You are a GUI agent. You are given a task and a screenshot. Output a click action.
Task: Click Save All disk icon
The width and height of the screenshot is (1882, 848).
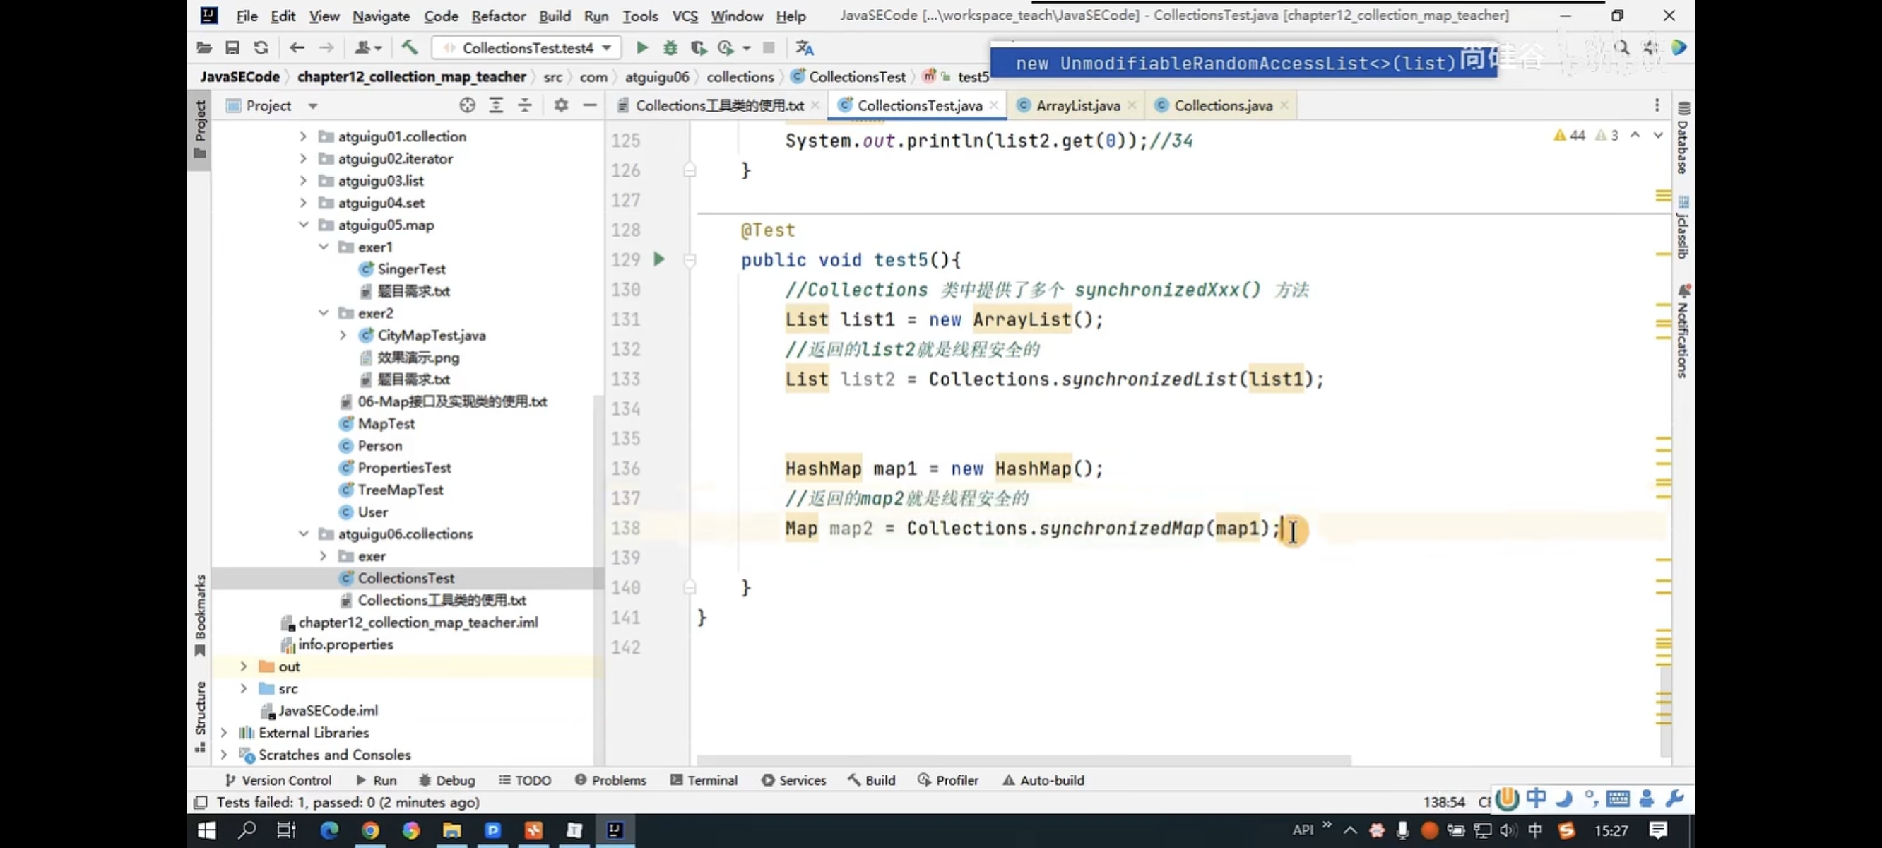coord(232,47)
